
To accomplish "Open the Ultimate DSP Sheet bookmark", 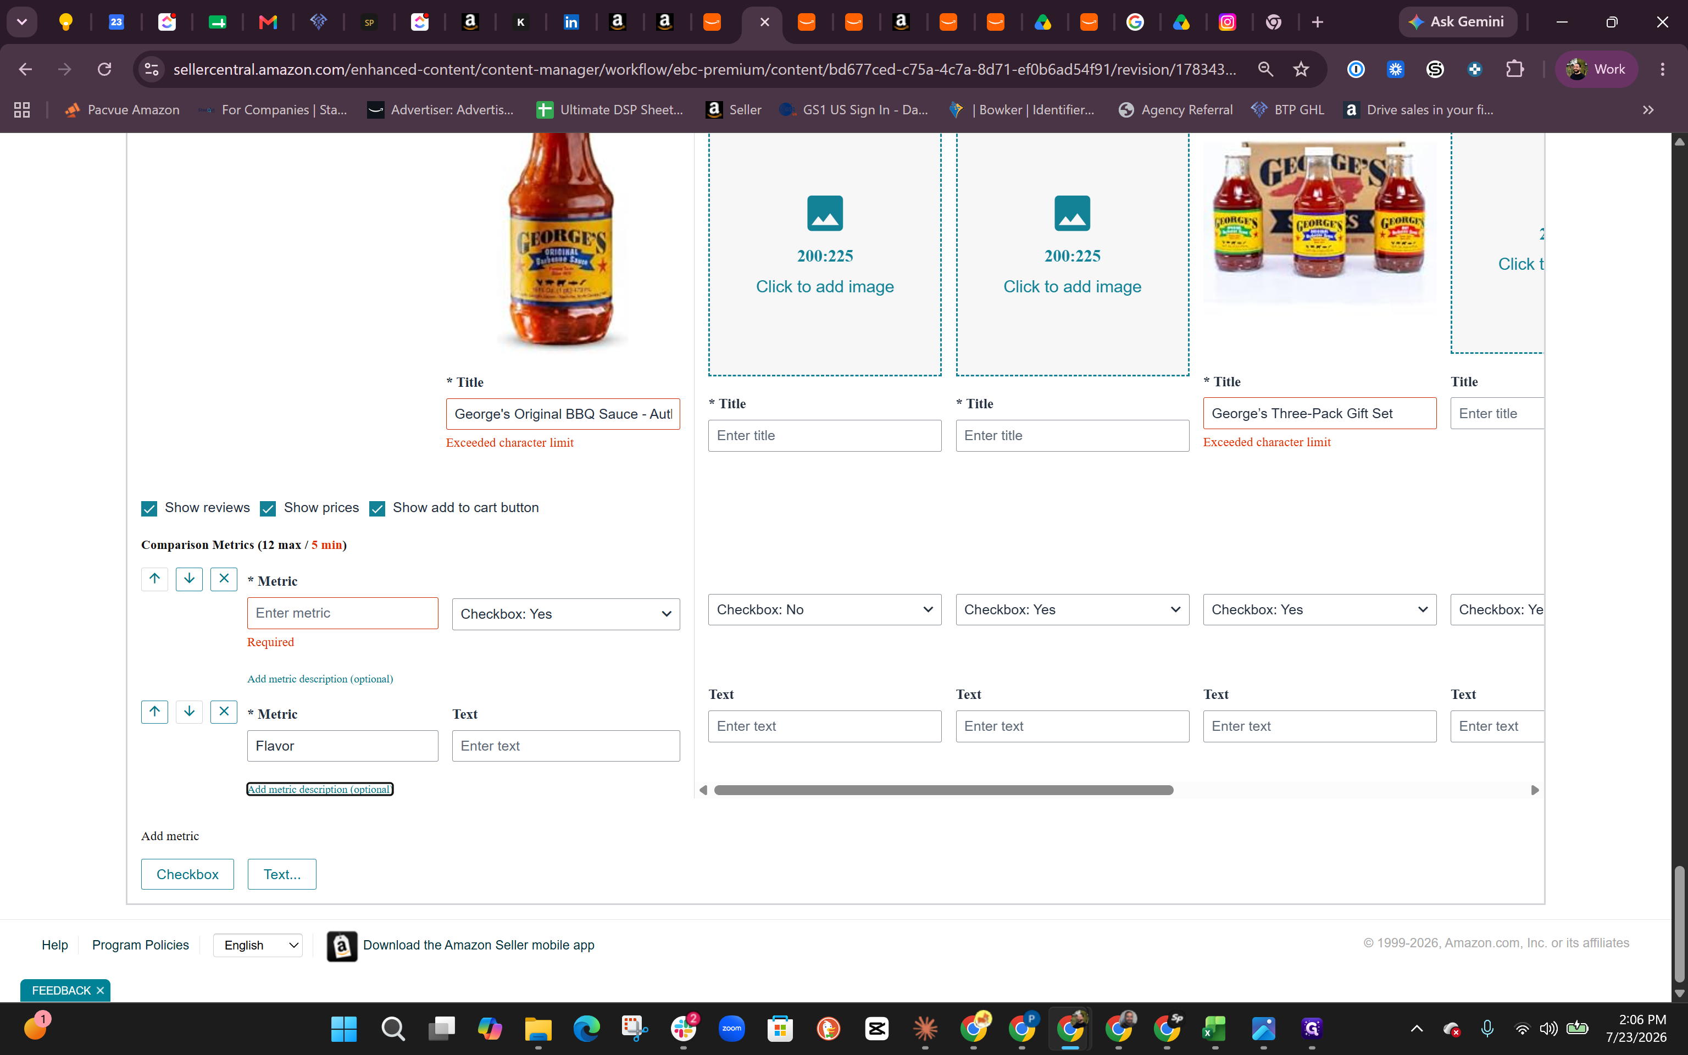I will 609,109.
